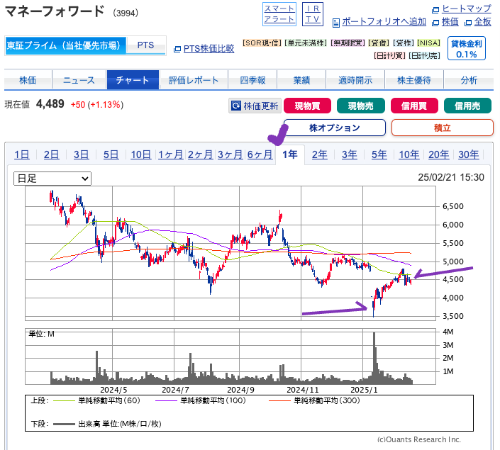Click the popup icon beside ヒートマップ
The height and width of the screenshot is (450, 500).
point(435,10)
